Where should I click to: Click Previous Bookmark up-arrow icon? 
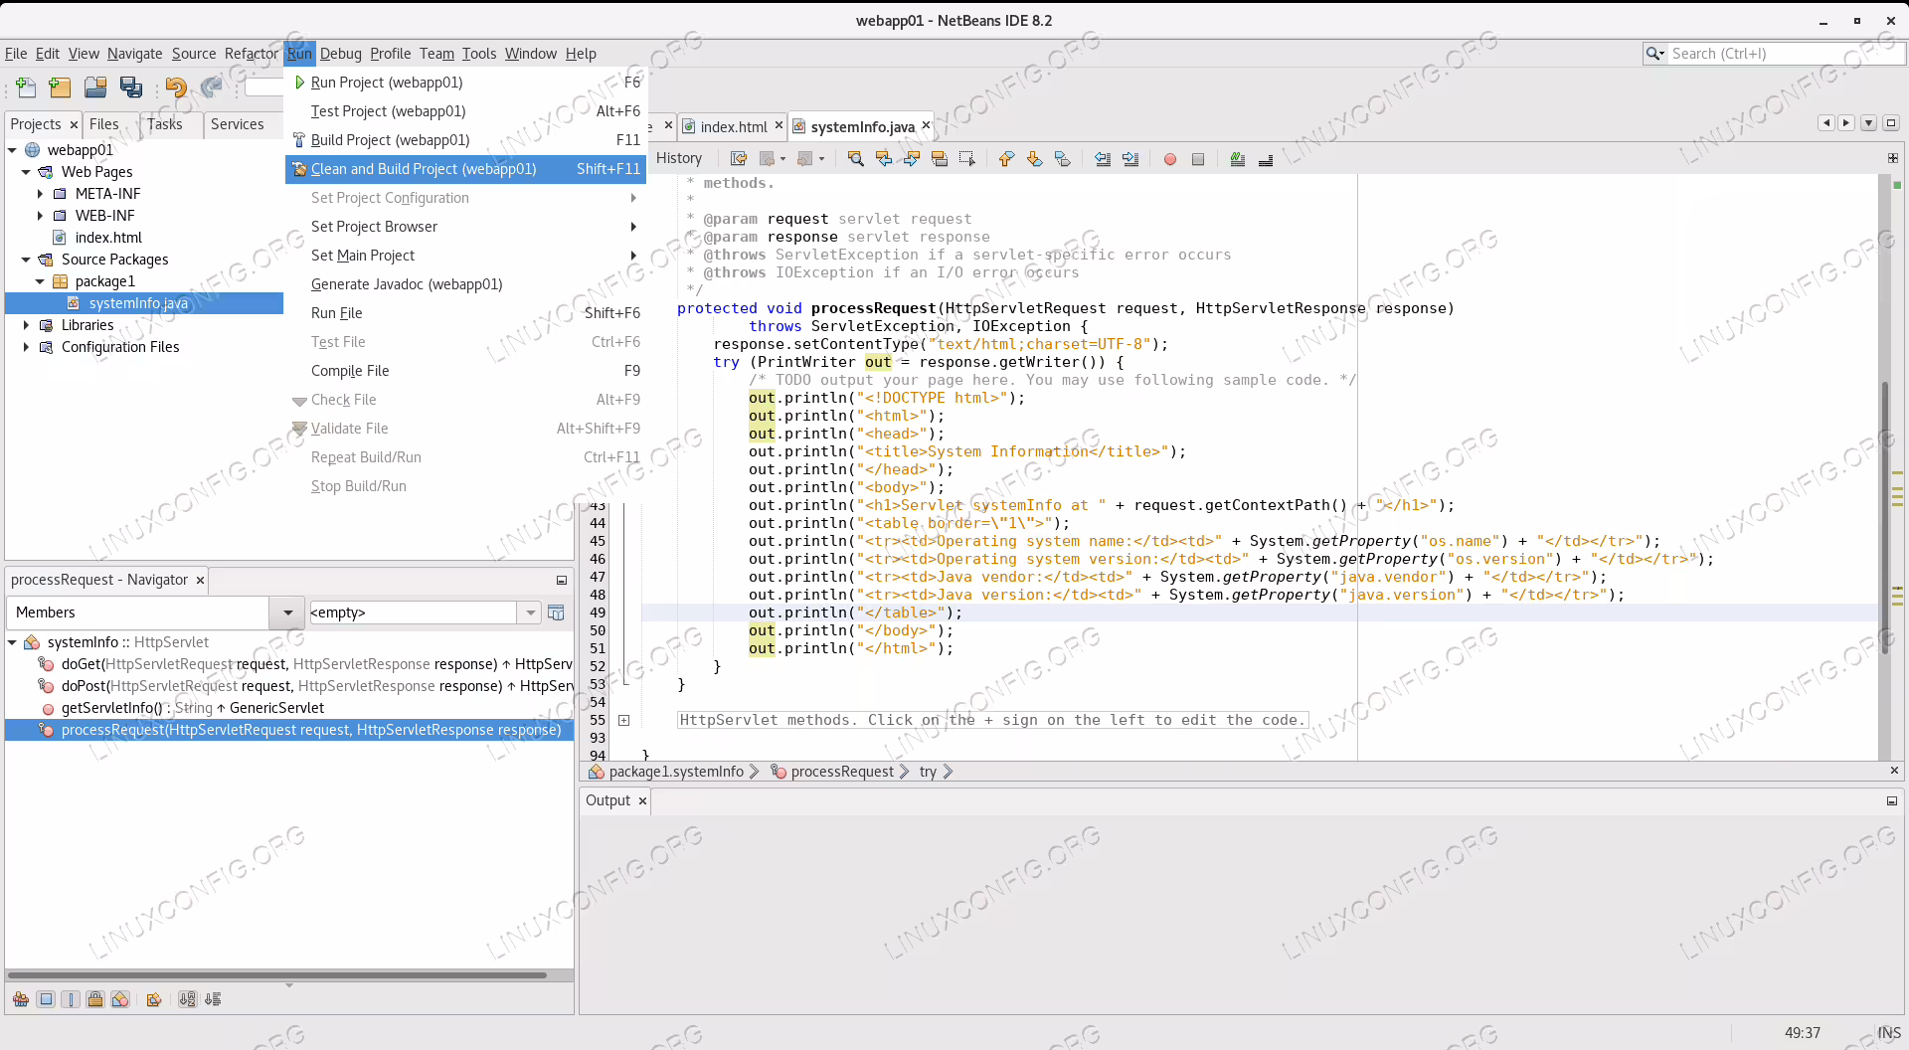pyautogui.click(x=1006, y=158)
